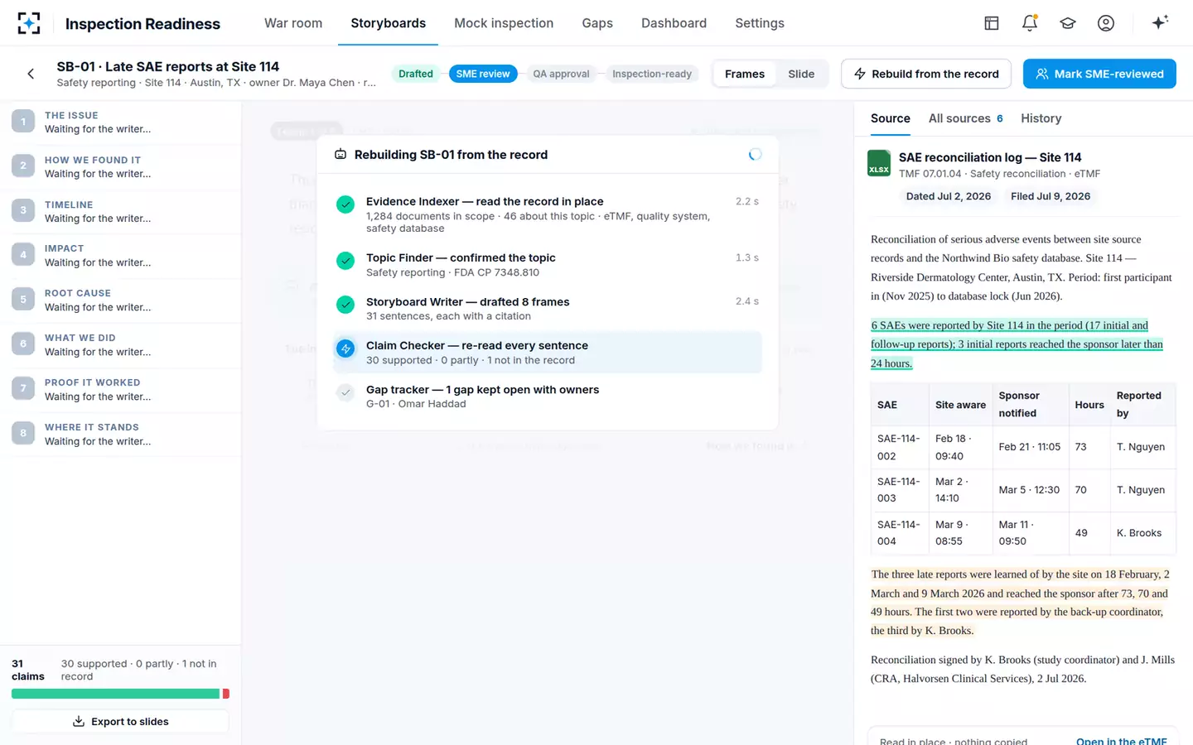Select the Where It Stands frame
Viewport: 1193px width, 745px height.
tap(120, 435)
